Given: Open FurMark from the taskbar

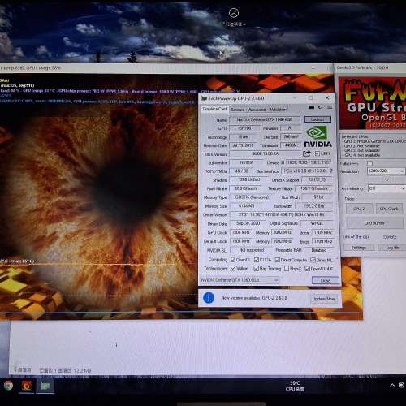Looking at the screenshot, I should [27, 386].
